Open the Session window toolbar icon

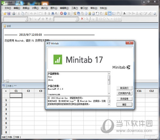coord(106,13)
